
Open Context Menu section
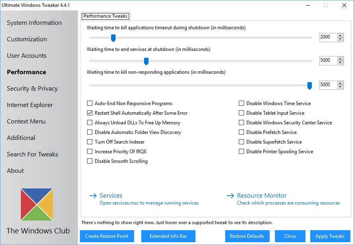tap(26, 121)
